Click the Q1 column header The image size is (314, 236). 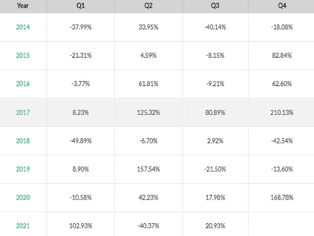pos(80,6)
